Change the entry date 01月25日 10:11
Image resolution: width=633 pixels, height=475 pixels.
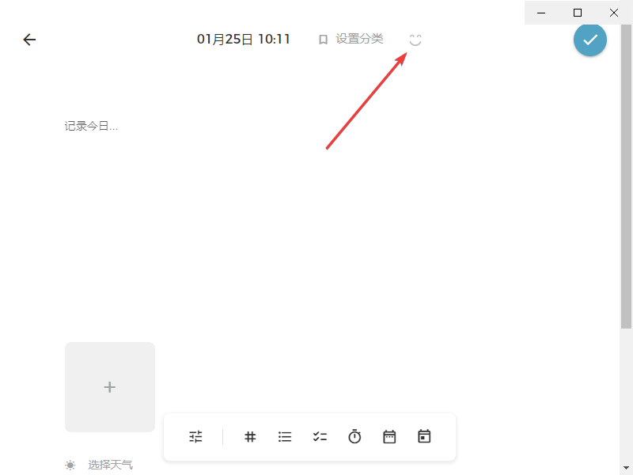(x=244, y=39)
